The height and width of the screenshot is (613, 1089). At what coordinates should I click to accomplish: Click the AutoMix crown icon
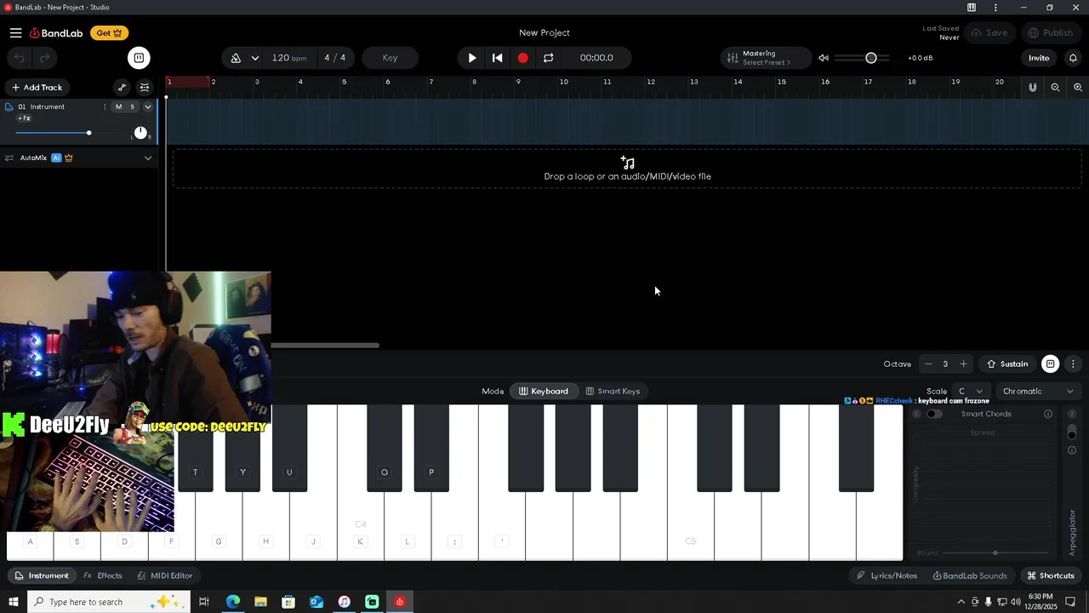point(68,158)
